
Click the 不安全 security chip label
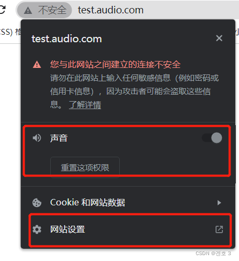point(52,10)
